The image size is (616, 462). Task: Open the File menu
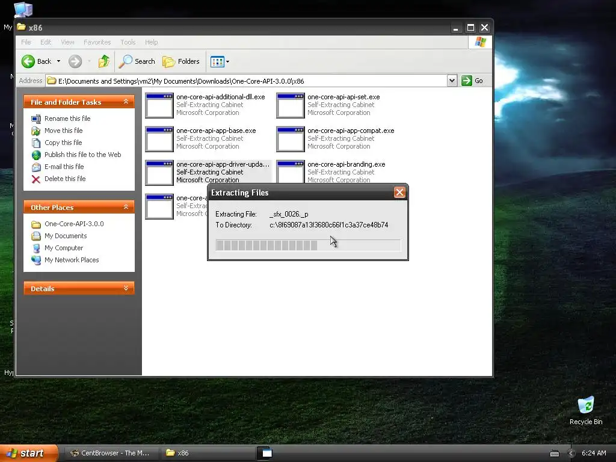click(26, 42)
